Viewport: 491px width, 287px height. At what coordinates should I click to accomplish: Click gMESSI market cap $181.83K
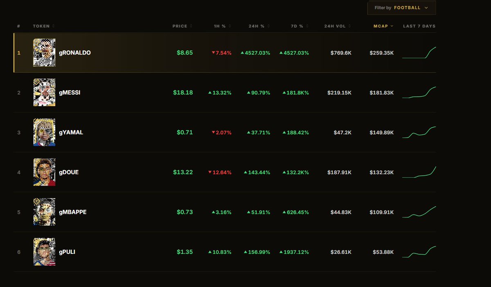pyautogui.click(x=382, y=93)
